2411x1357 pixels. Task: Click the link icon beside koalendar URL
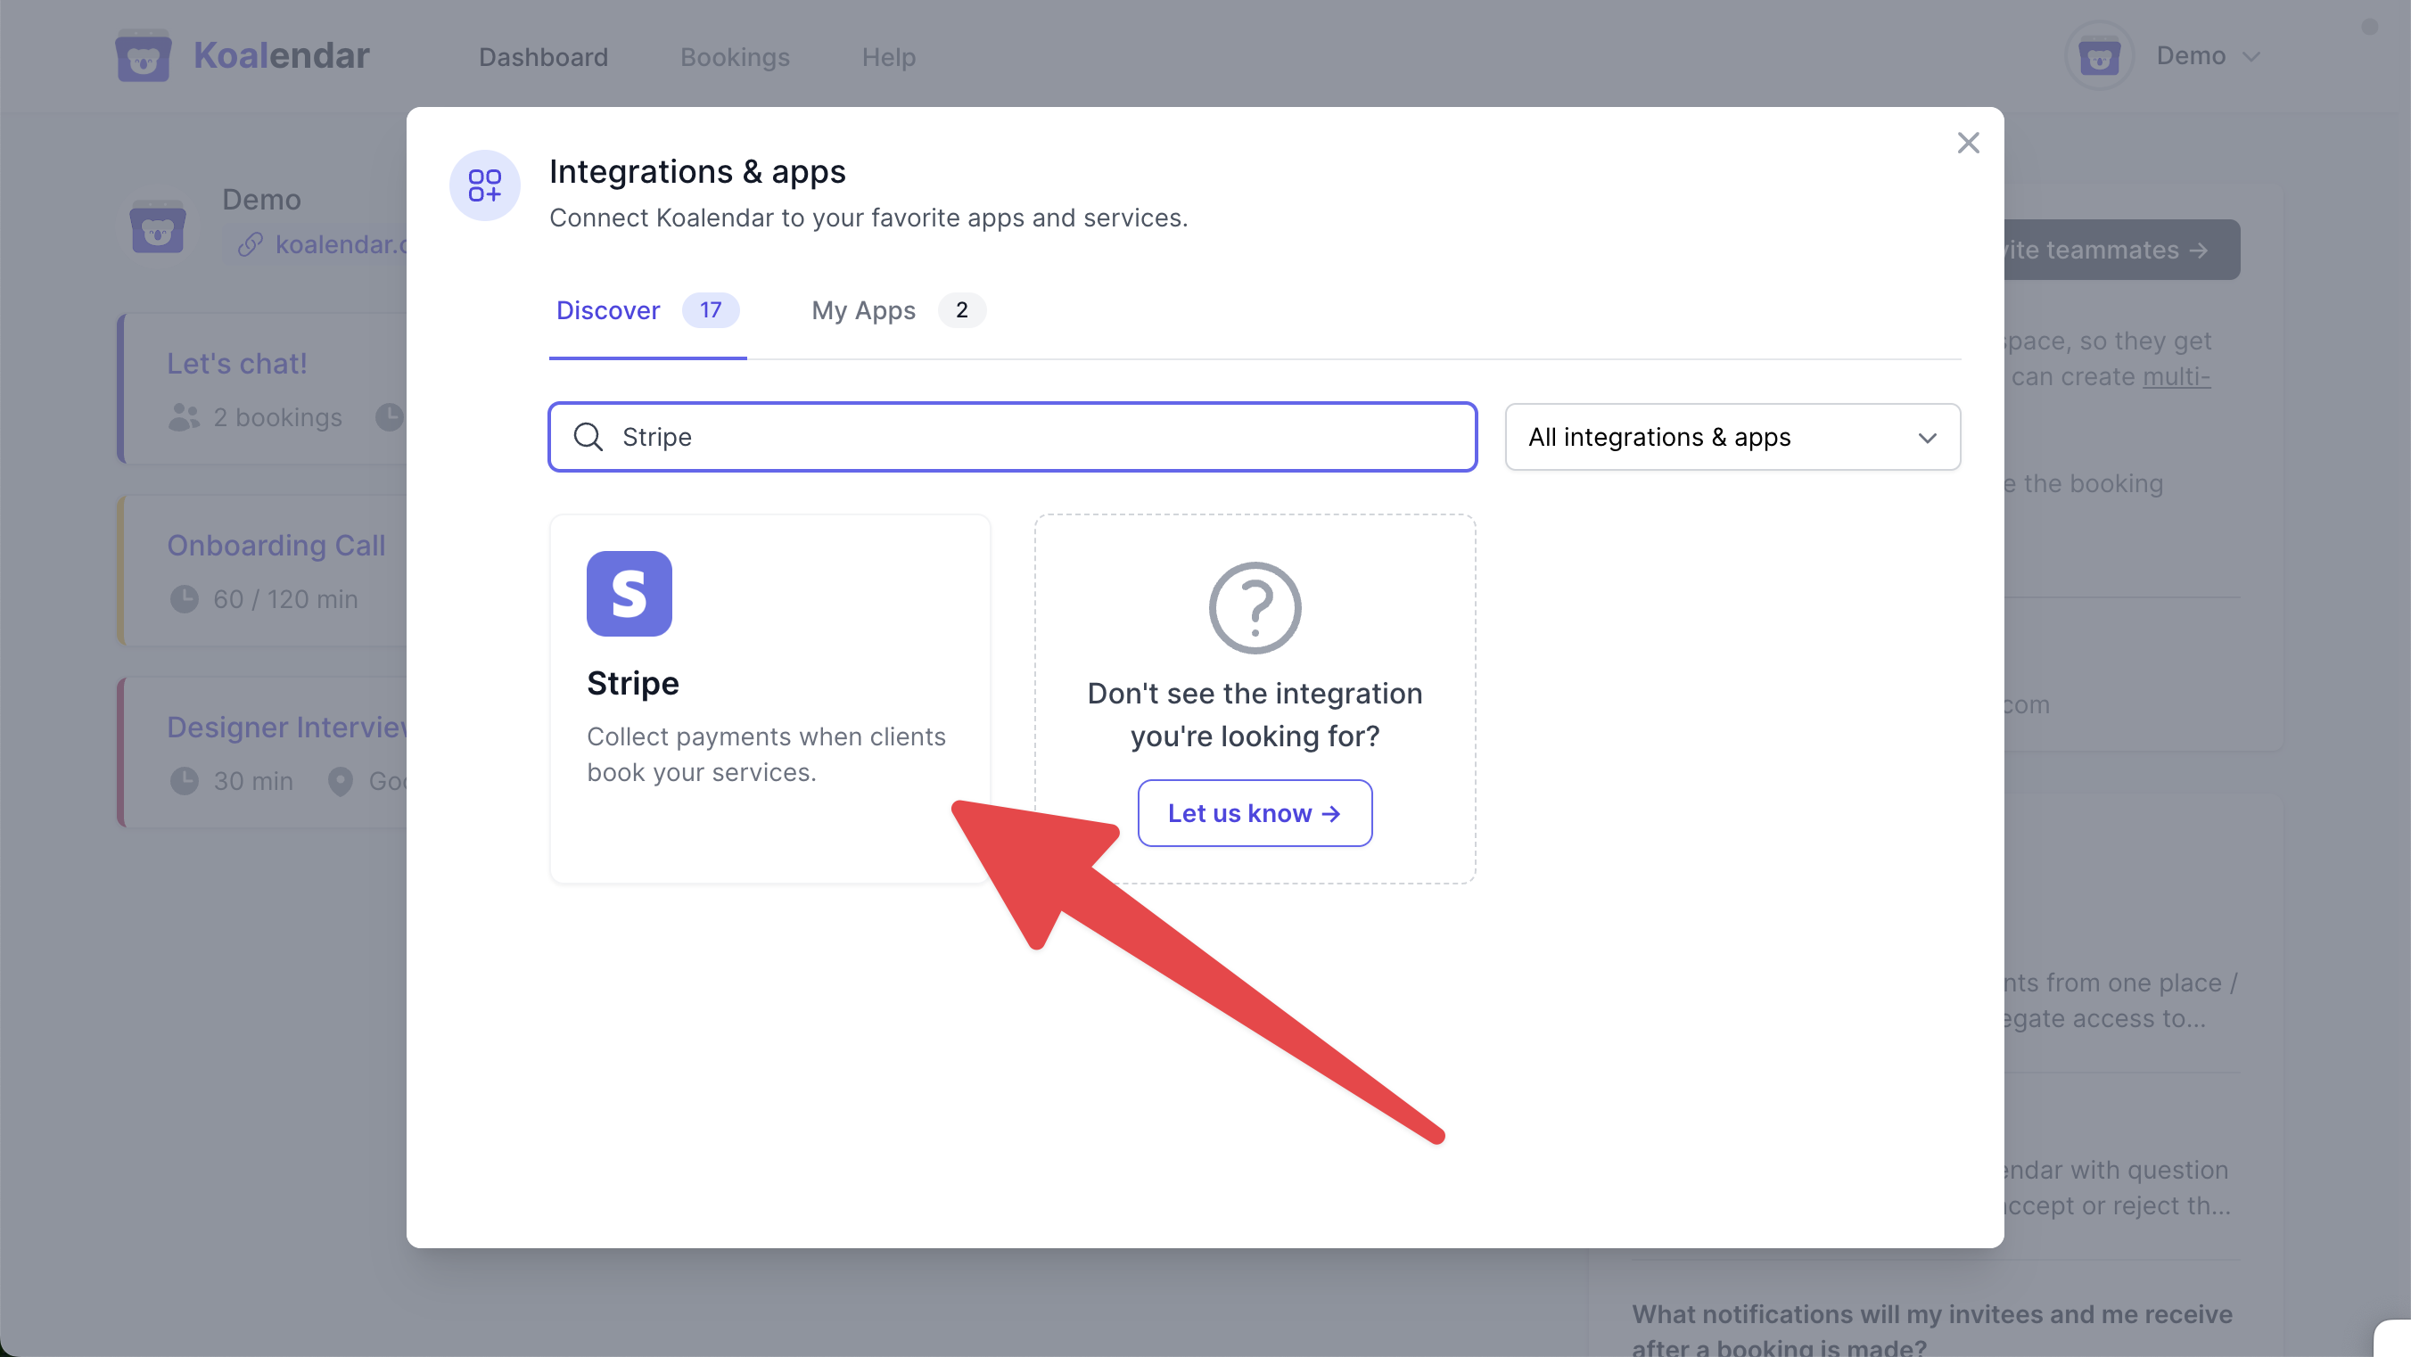(x=250, y=245)
